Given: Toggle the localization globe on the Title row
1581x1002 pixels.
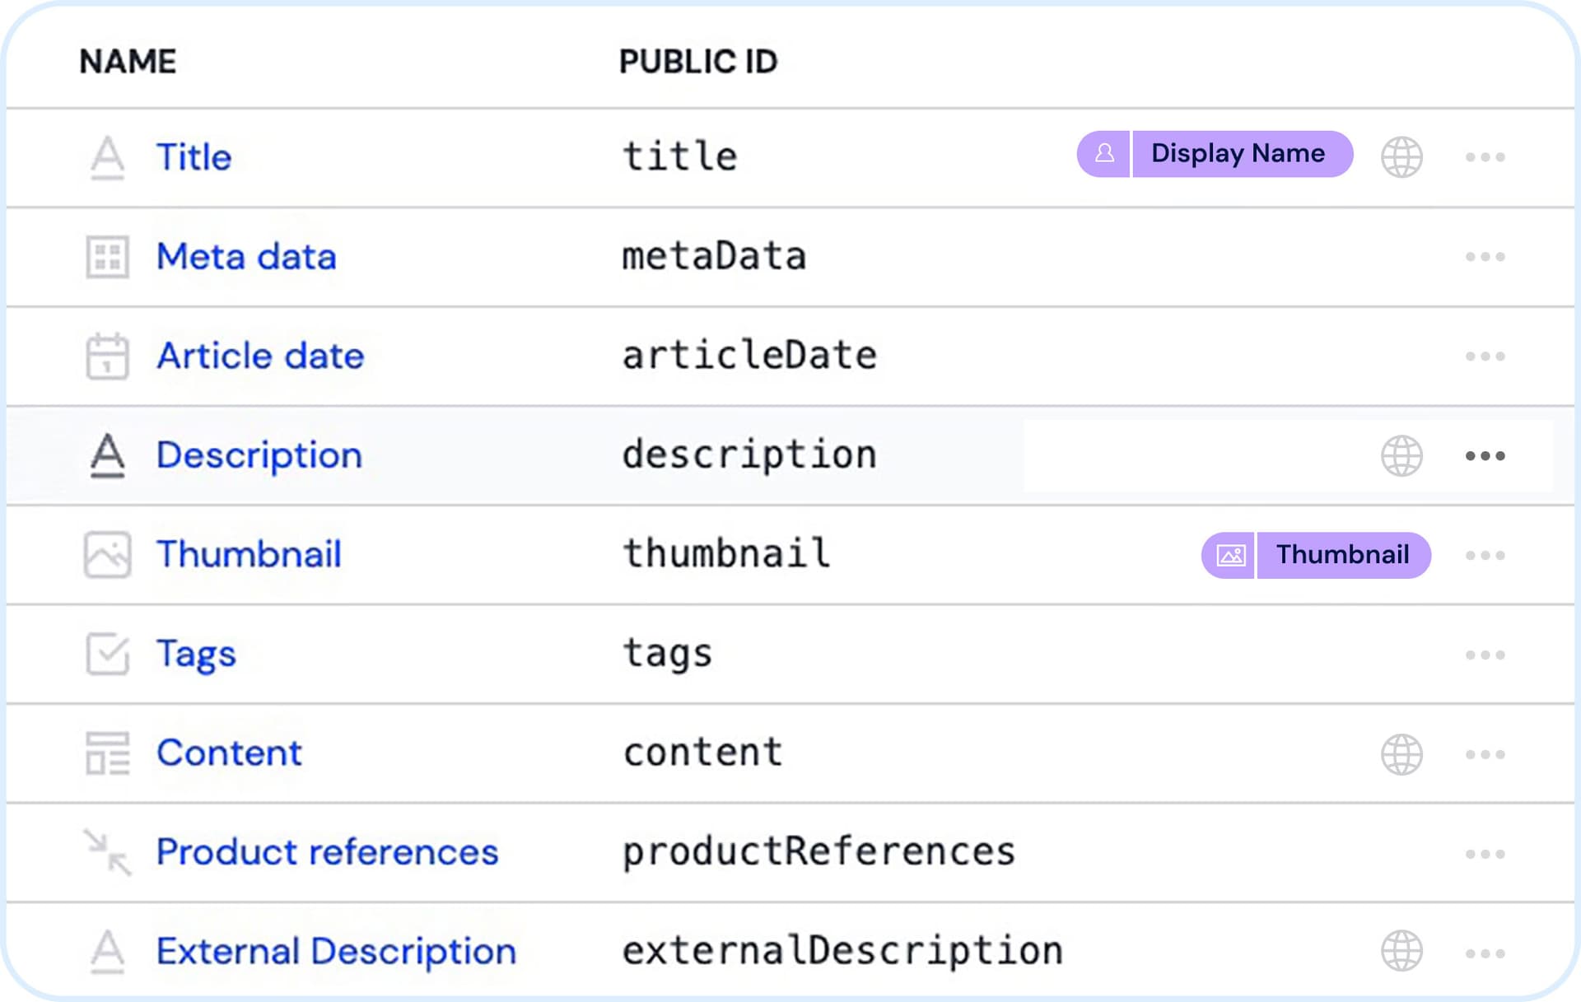Looking at the screenshot, I should coord(1401,157).
